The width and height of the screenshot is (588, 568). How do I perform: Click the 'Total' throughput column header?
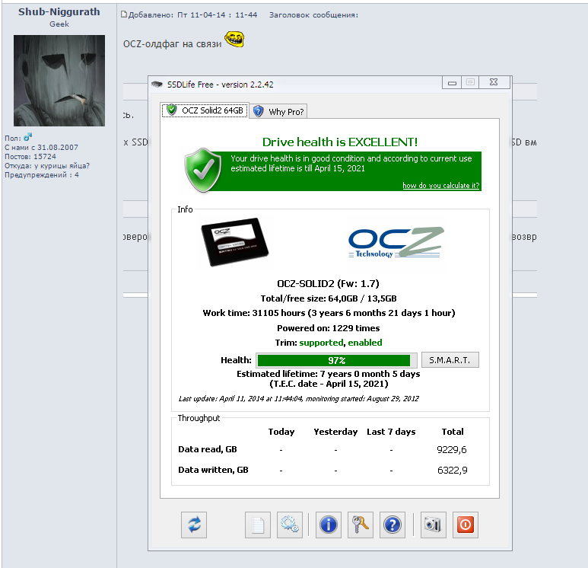tap(453, 432)
